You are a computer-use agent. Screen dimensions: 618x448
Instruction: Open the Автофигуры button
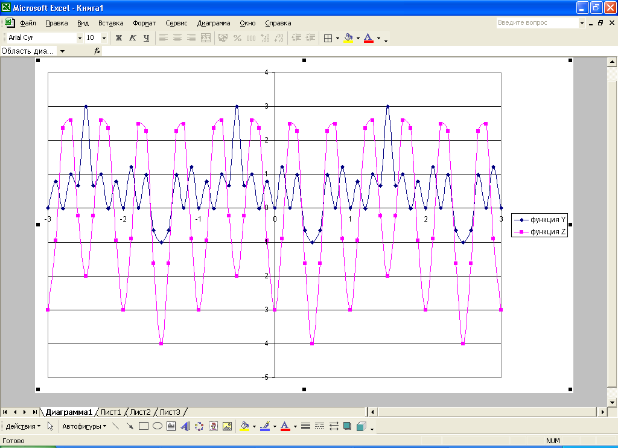click(84, 426)
